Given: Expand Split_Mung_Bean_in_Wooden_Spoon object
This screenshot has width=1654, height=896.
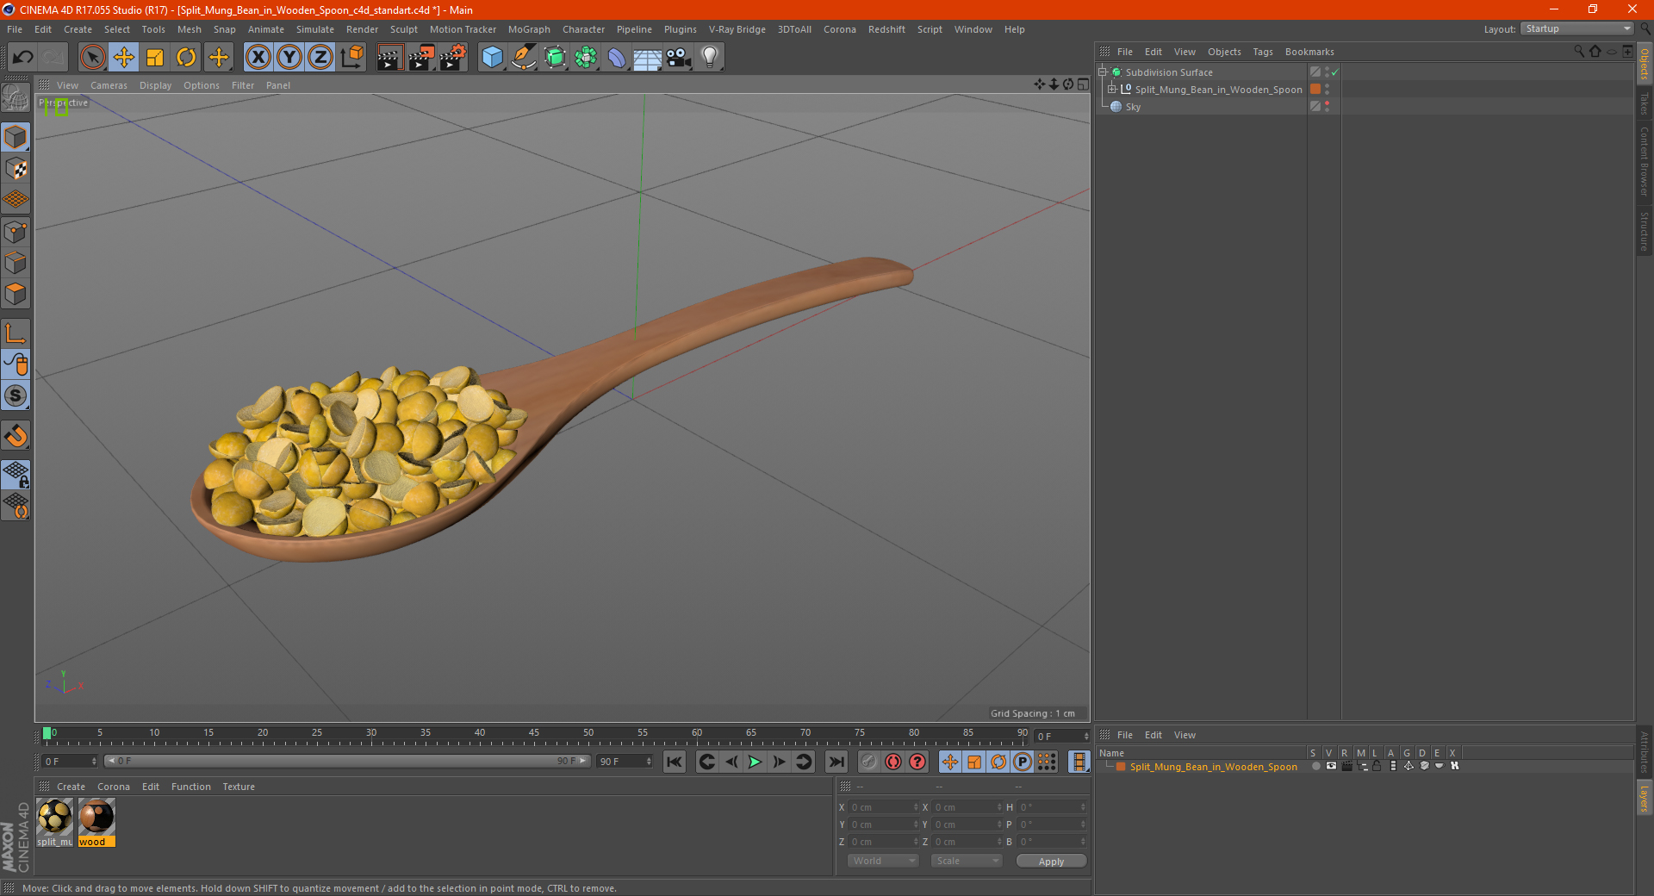Looking at the screenshot, I should click(x=1112, y=89).
